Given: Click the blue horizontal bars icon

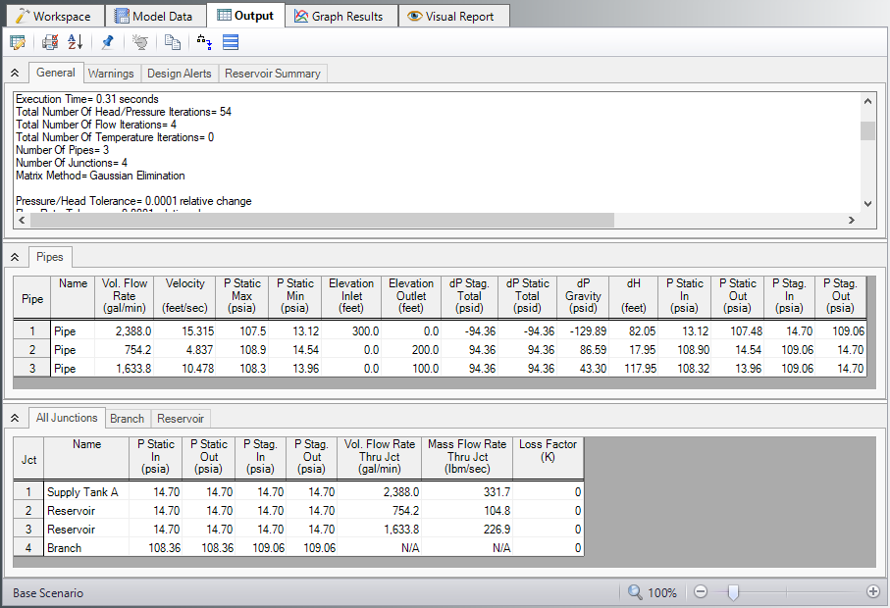Looking at the screenshot, I should pyautogui.click(x=231, y=42).
